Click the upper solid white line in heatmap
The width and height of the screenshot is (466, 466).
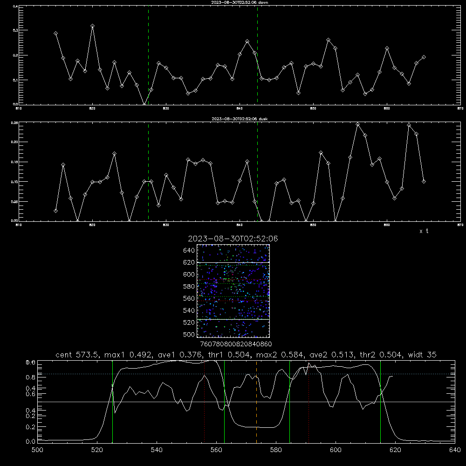233,262
